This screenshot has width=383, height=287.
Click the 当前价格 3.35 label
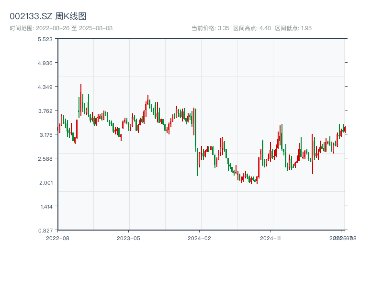coord(210,28)
